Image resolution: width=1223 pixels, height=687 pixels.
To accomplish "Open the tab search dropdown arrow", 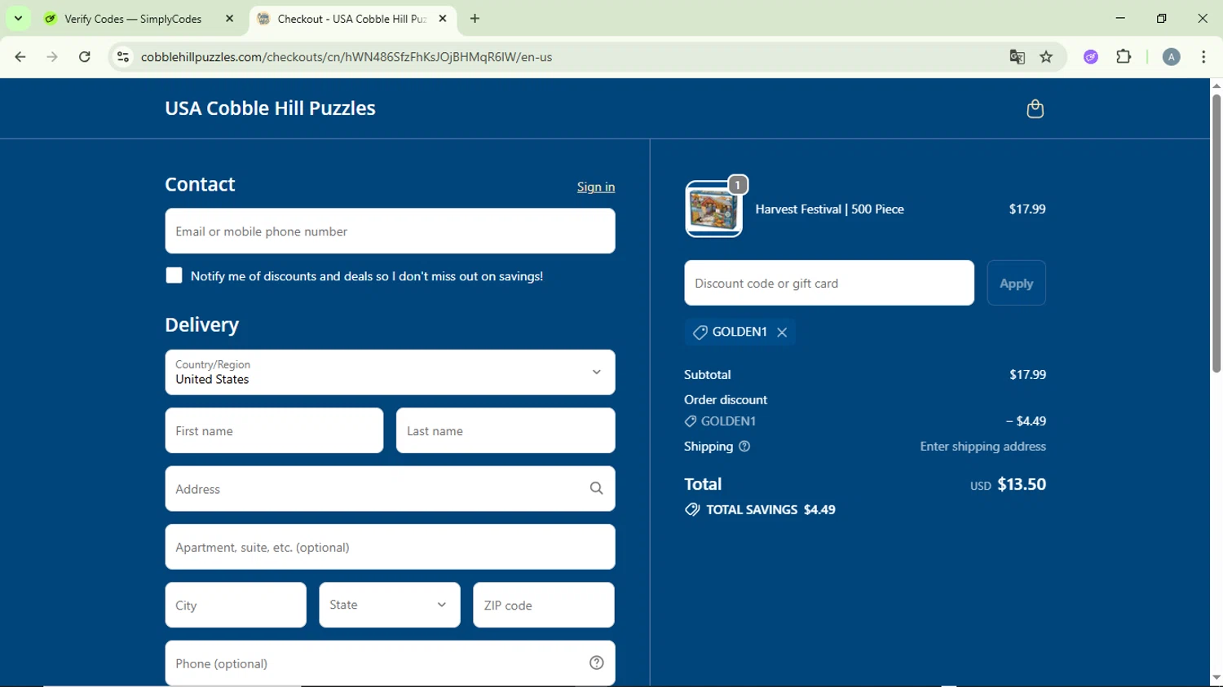I will coord(18,19).
